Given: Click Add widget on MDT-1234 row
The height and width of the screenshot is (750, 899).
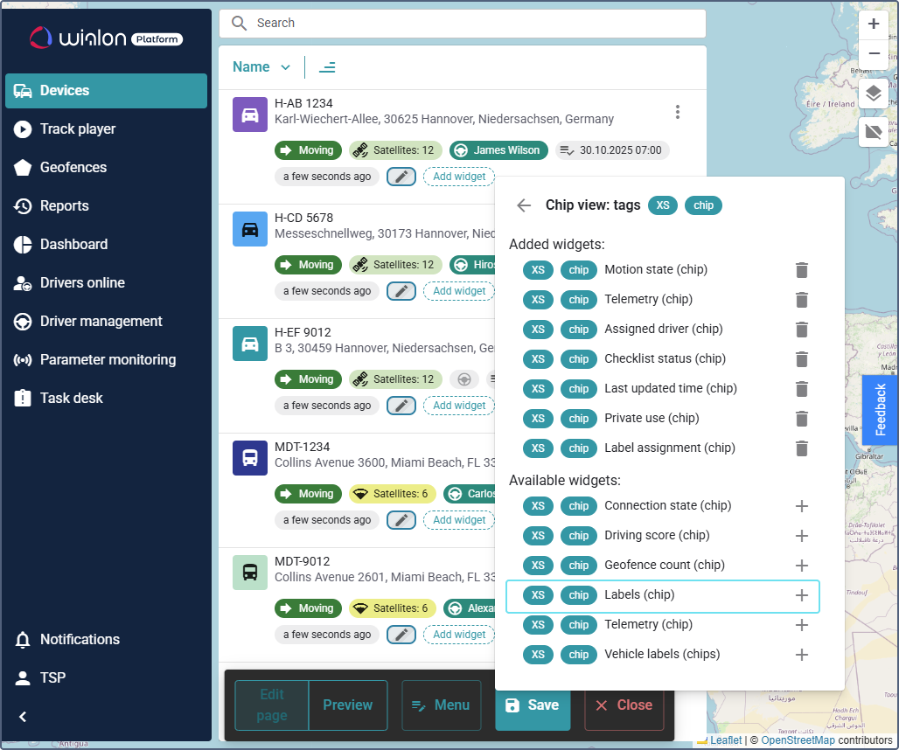Looking at the screenshot, I should coord(459,520).
